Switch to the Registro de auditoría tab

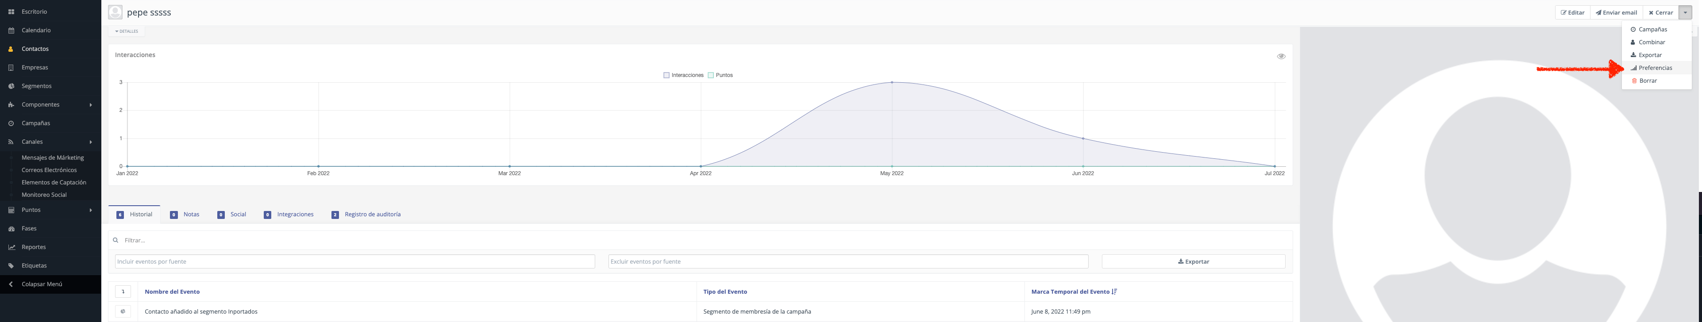click(366, 215)
